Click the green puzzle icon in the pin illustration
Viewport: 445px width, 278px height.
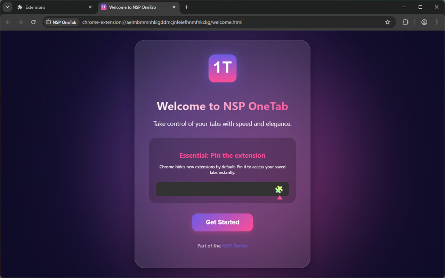[279, 189]
